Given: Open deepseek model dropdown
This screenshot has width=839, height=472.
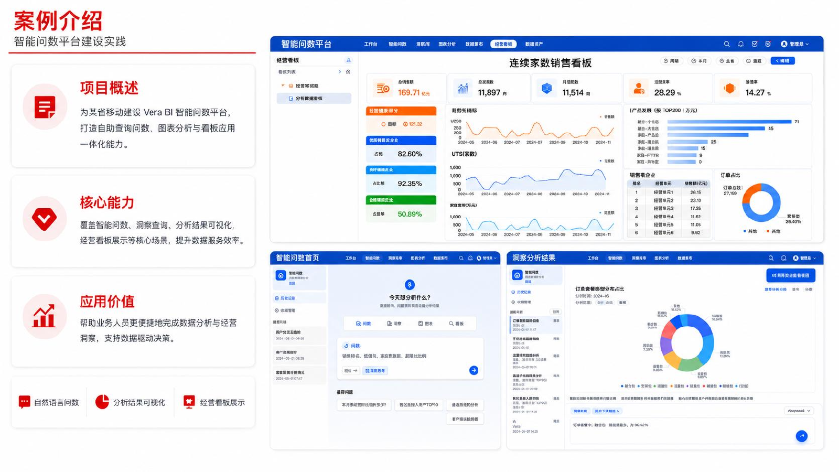Looking at the screenshot, I should pyautogui.click(x=799, y=411).
